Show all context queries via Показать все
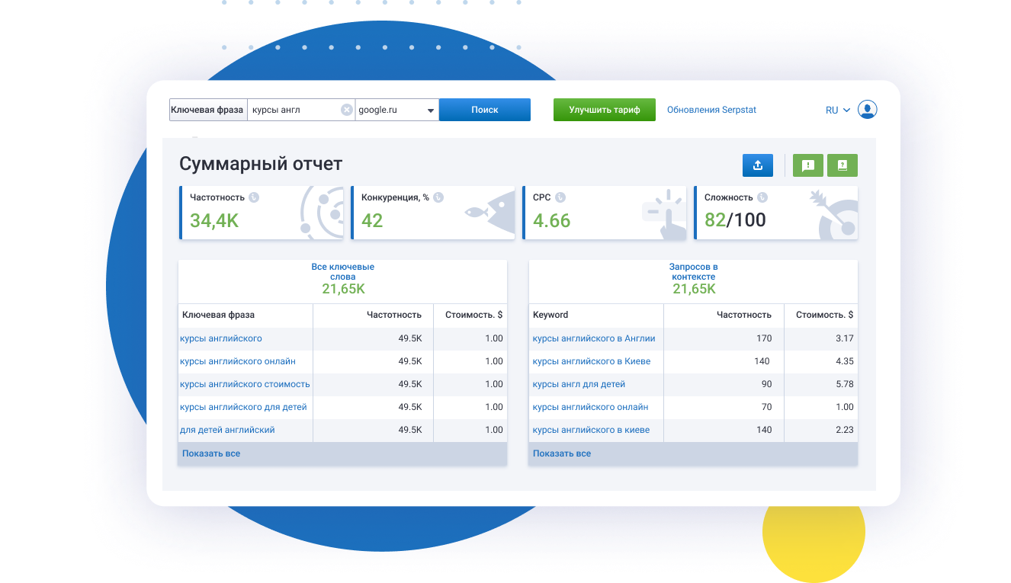This screenshot has width=1011, height=583. coord(562,453)
